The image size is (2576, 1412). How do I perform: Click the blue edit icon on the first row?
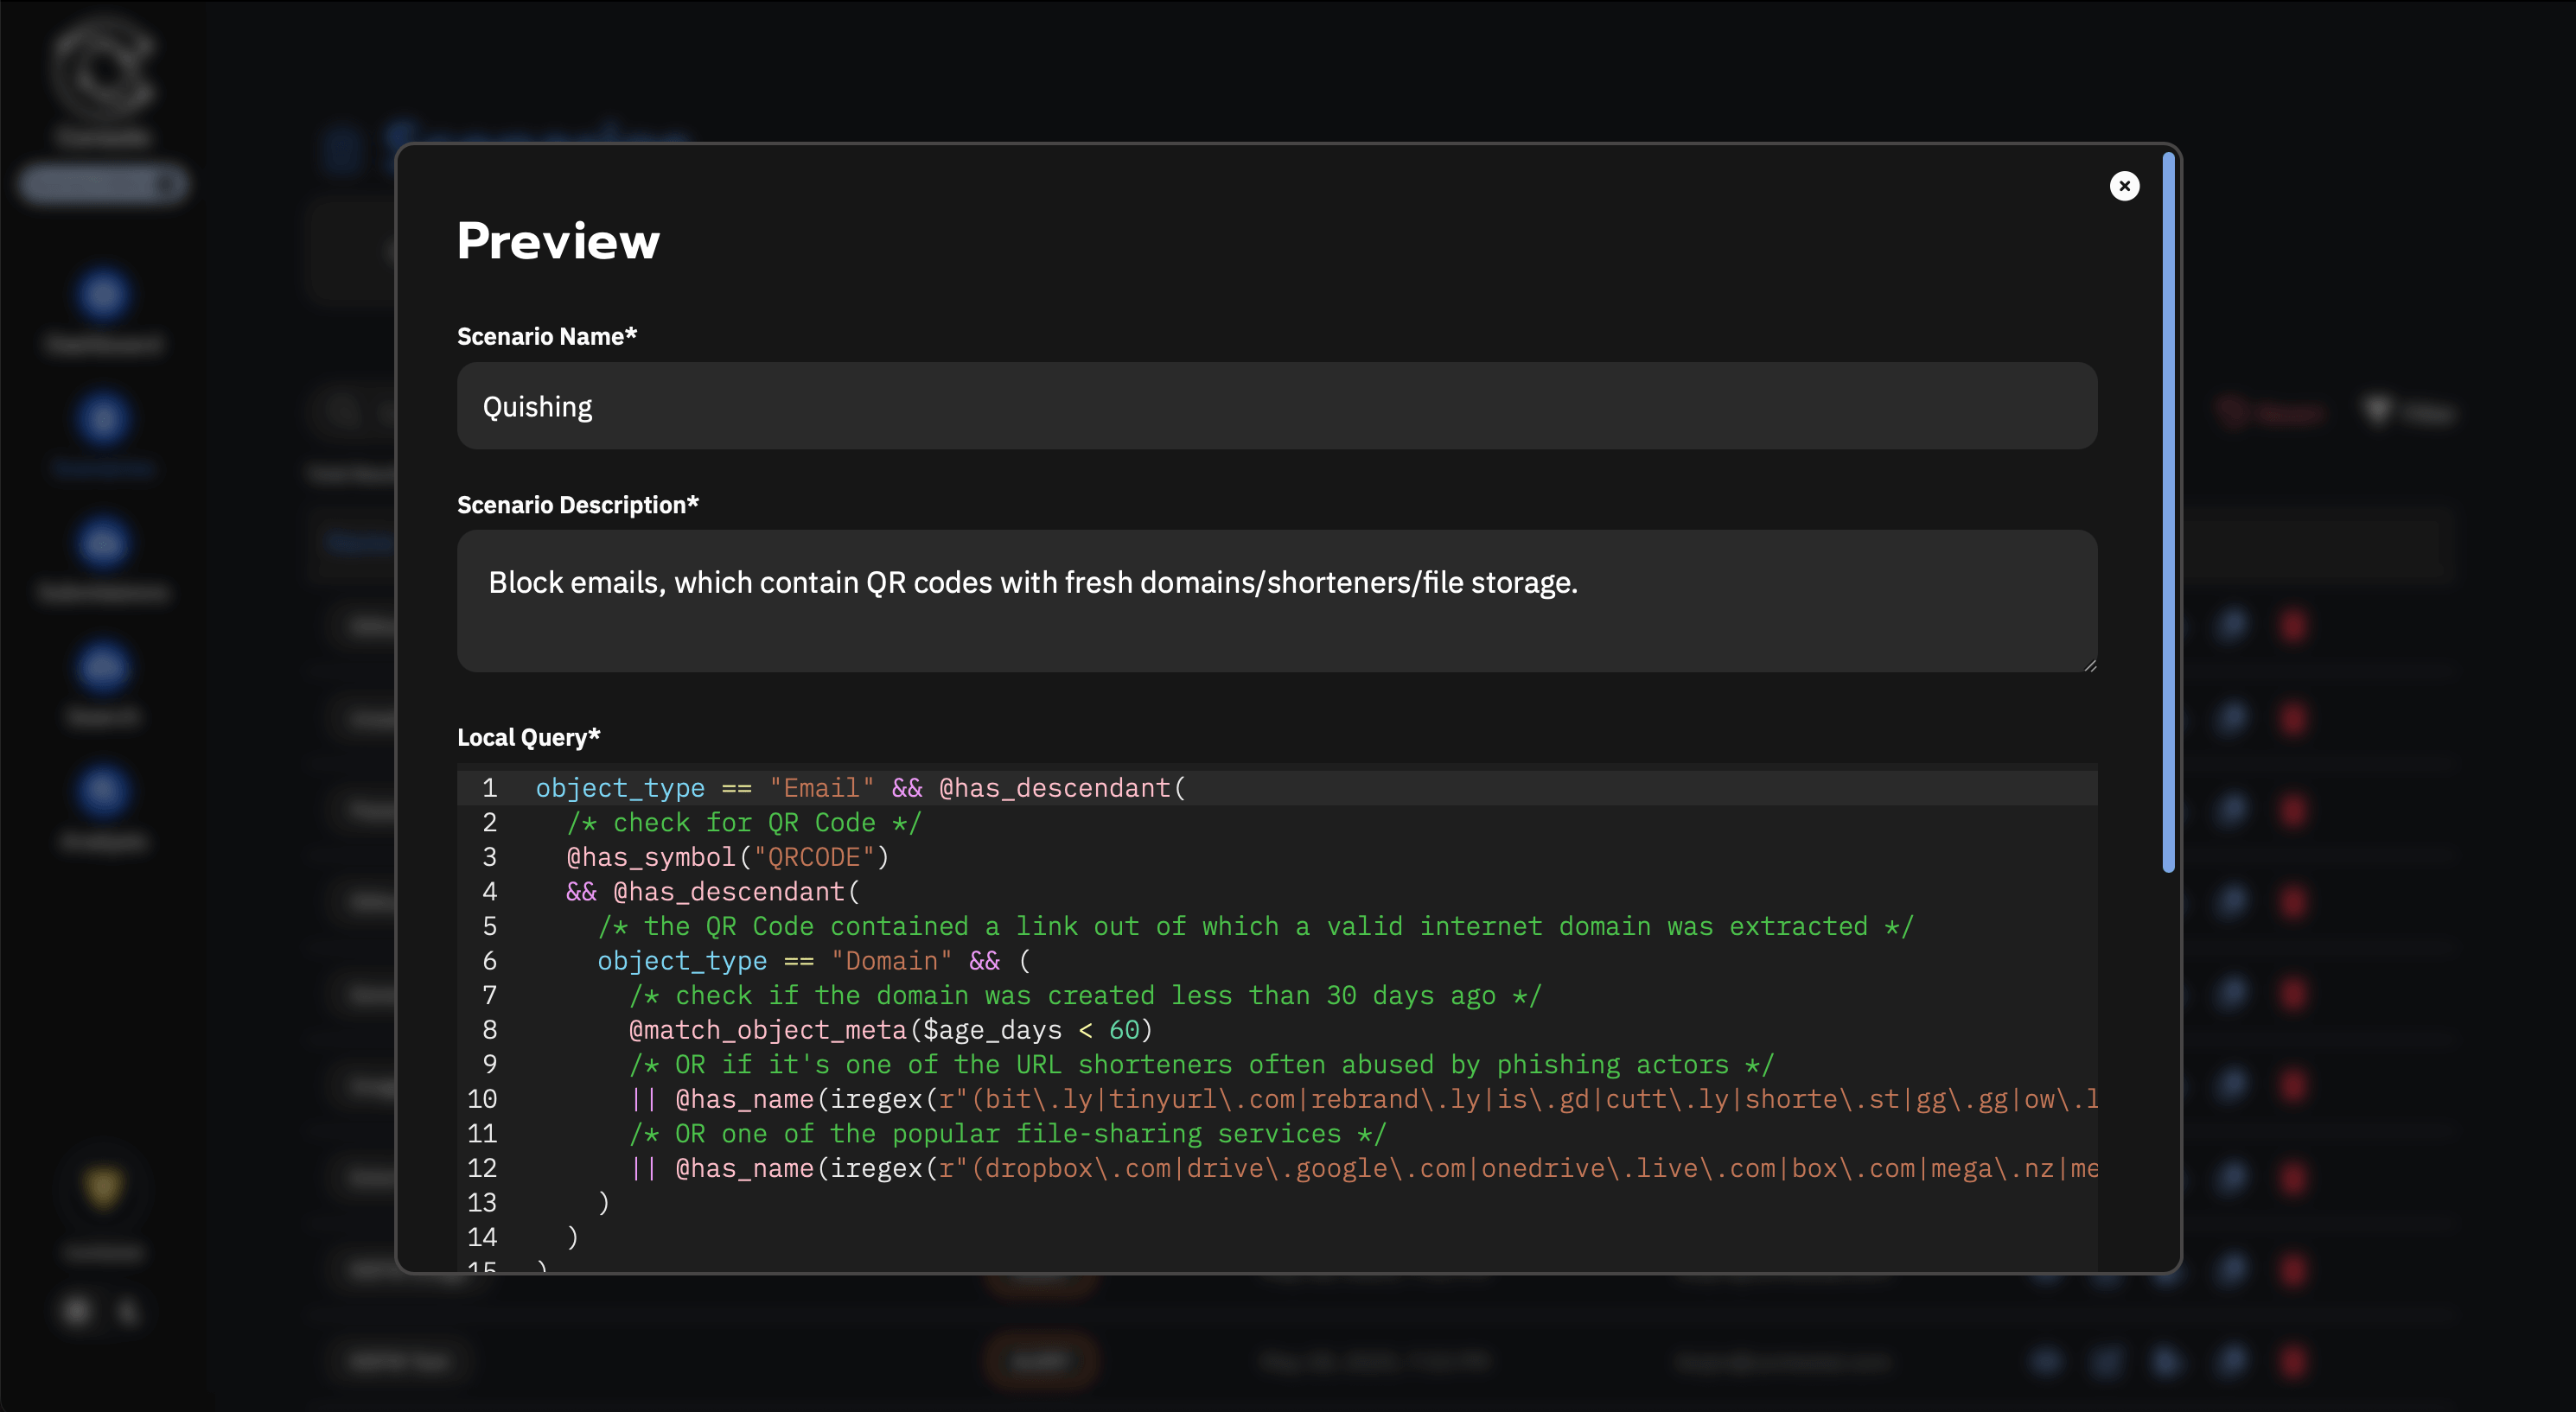(x=2234, y=625)
